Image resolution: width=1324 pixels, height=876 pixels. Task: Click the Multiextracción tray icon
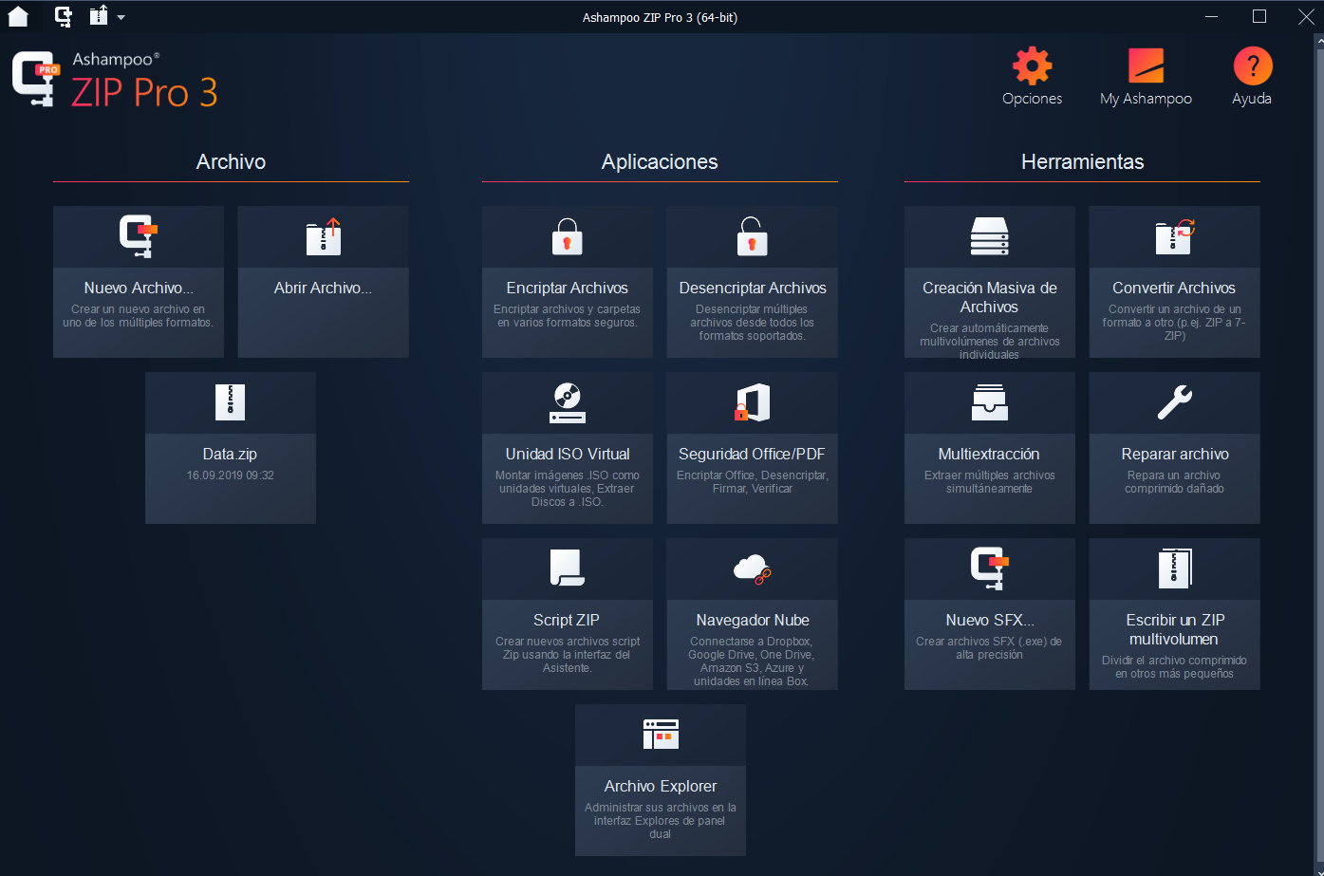pos(989,402)
